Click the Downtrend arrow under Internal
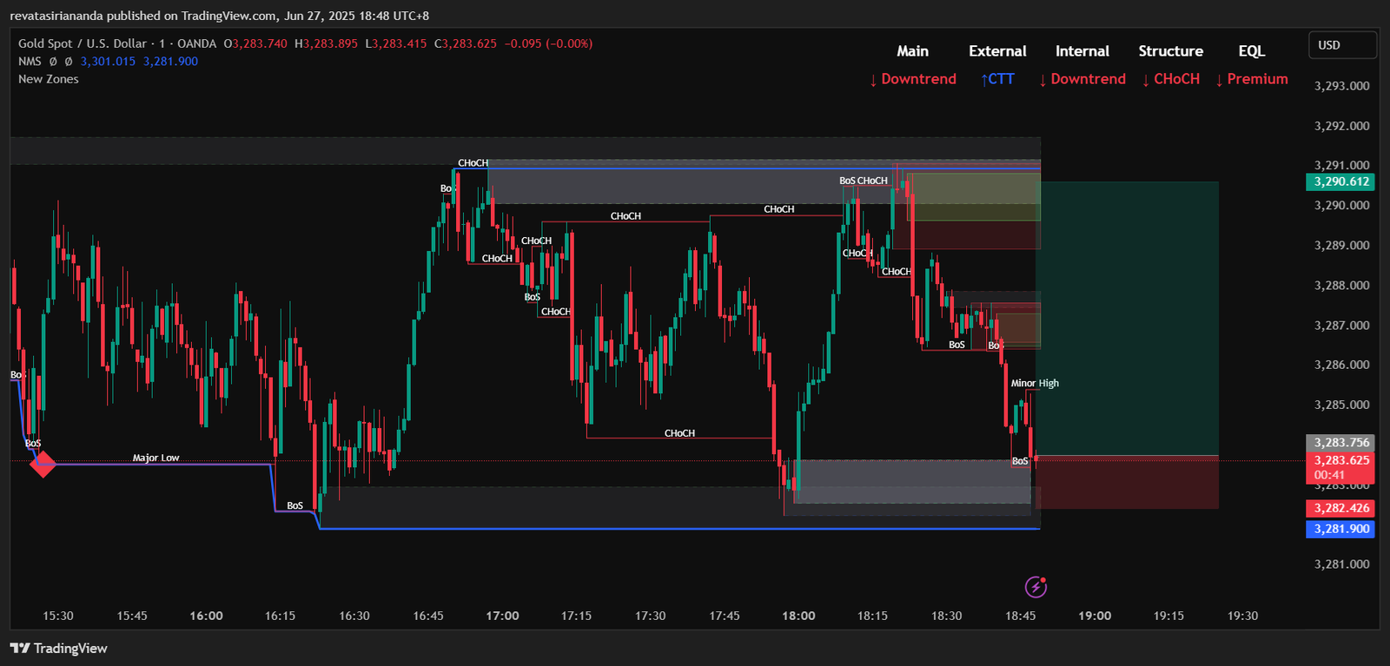 1082,79
